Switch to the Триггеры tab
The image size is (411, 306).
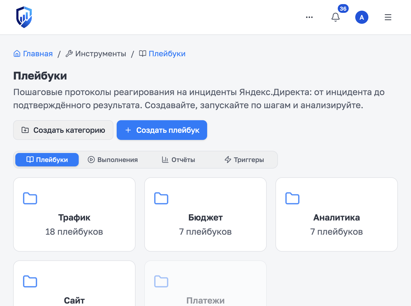coord(244,160)
